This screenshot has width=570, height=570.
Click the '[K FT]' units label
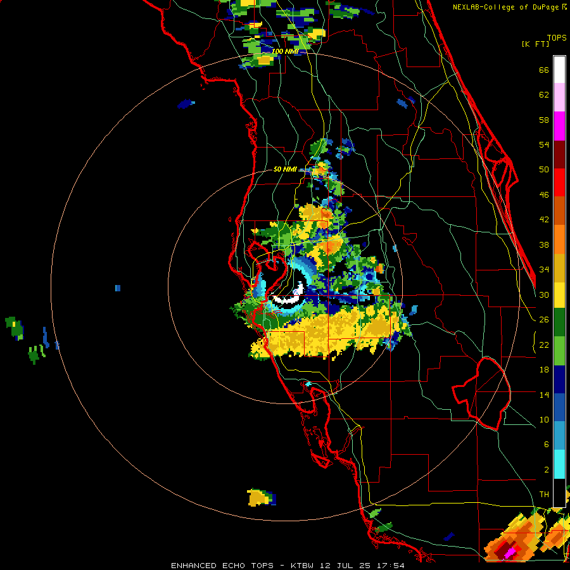pyautogui.click(x=535, y=44)
